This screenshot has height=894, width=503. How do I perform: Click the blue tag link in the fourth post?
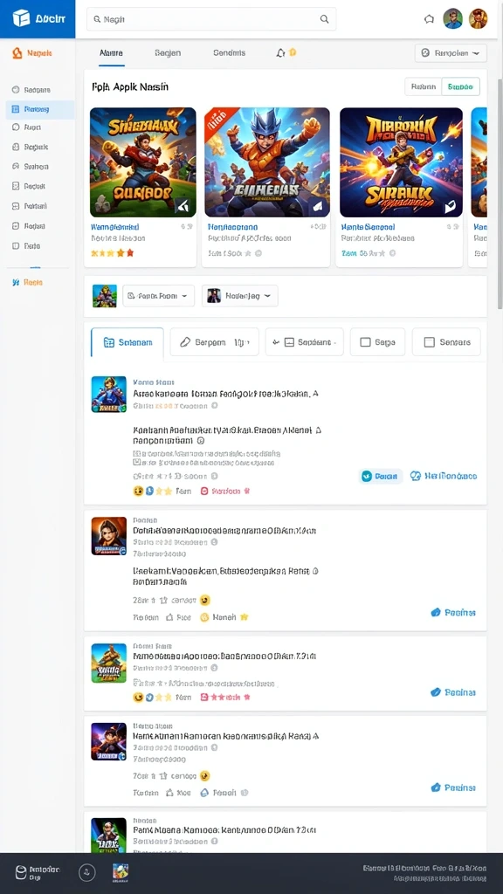[x=453, y=787]
